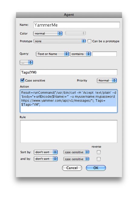This screenshot has width=138, height=197.
Task: Open the ellipsis query options popup
Action: [26, 62]
